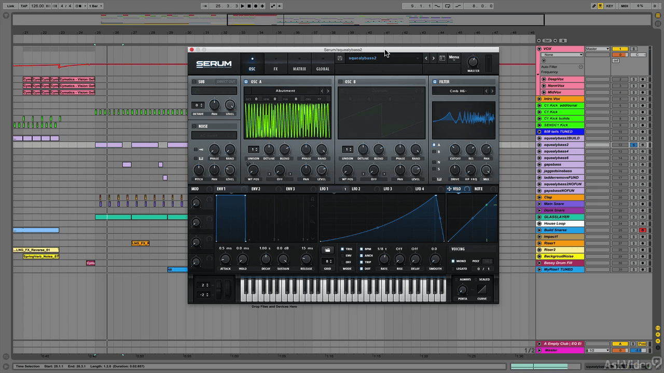Click the DIRECT OUT button in SUB
This screenshot has height=373, width=664.
(x=226, y=82)
